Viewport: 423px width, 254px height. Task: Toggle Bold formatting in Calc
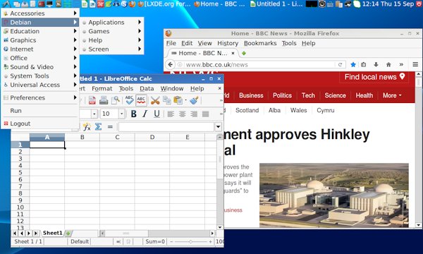[133, 114]
